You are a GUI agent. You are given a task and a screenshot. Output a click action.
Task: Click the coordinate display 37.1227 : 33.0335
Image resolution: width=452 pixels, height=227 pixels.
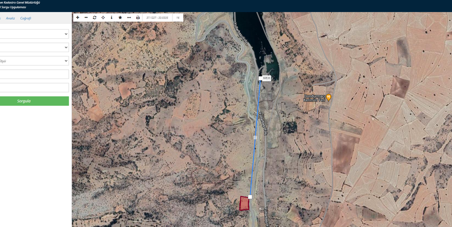click(157, 18)
